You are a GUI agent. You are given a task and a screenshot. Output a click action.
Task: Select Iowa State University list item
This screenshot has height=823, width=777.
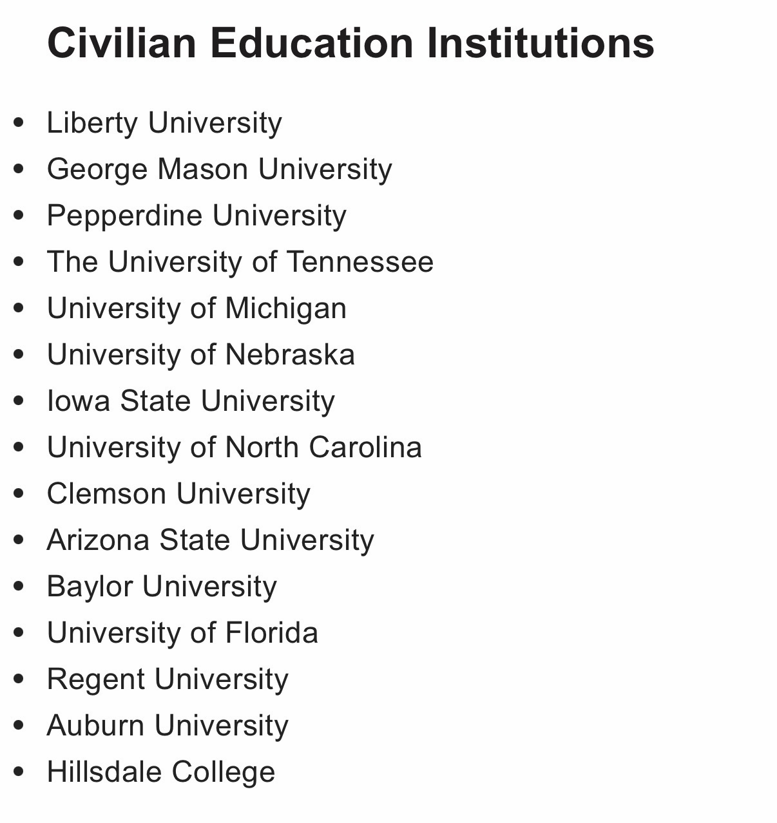[x=191, y=401]
